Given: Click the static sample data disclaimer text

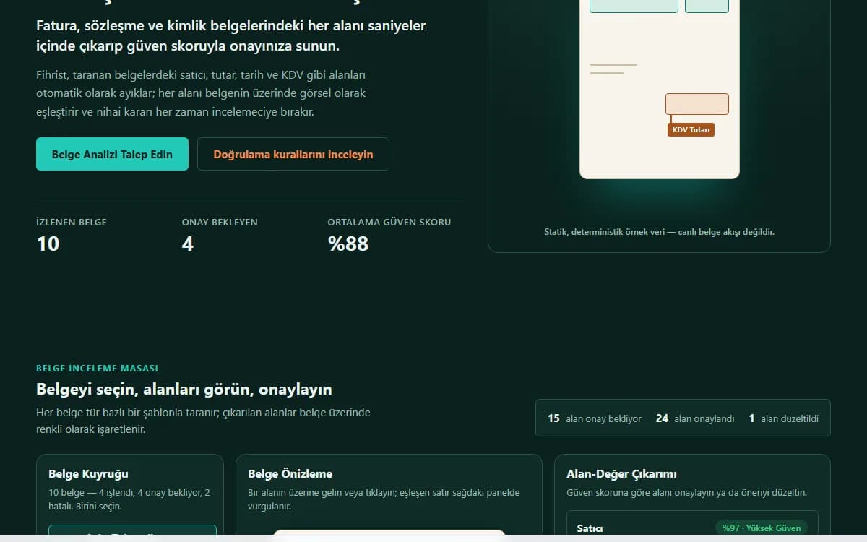Looking at the screenshot, I should coord(659,232).
